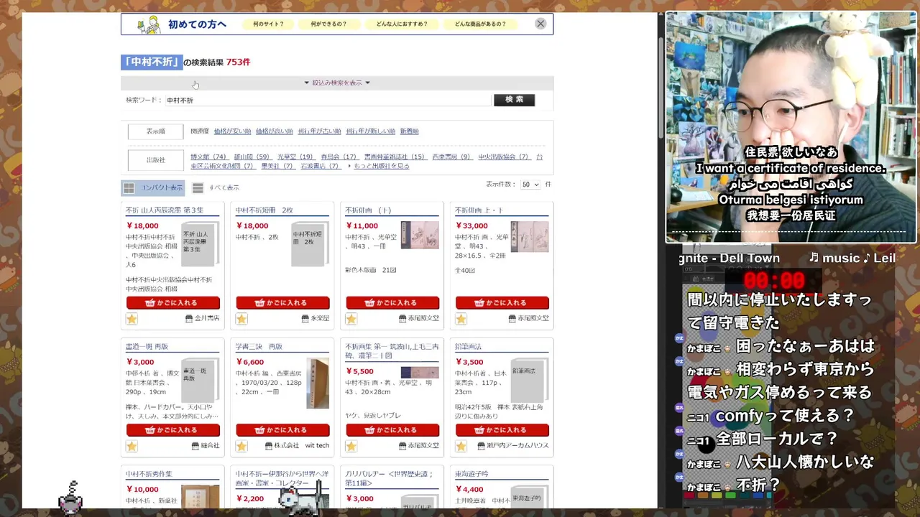Expand the 絞込み検索を表示 filter panel

point(337,83)
